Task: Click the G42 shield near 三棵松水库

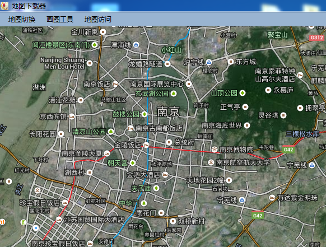Action: (x=288, y=150)
